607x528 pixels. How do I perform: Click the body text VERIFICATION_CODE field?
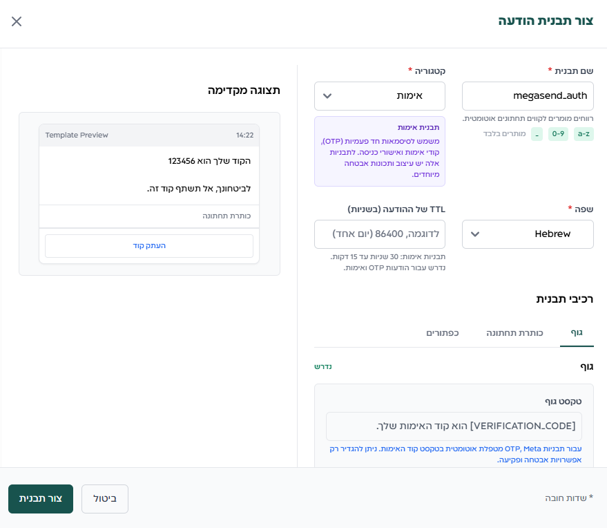(x=454, y=426)
